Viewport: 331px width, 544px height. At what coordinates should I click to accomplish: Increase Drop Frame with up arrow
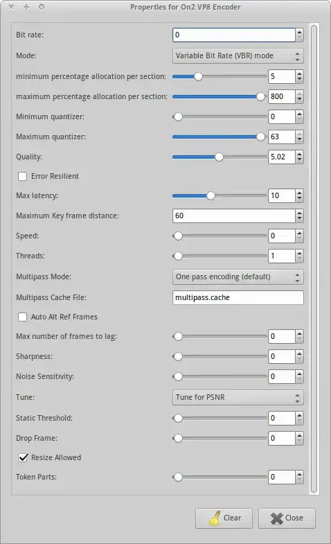(x=299, y=435)
